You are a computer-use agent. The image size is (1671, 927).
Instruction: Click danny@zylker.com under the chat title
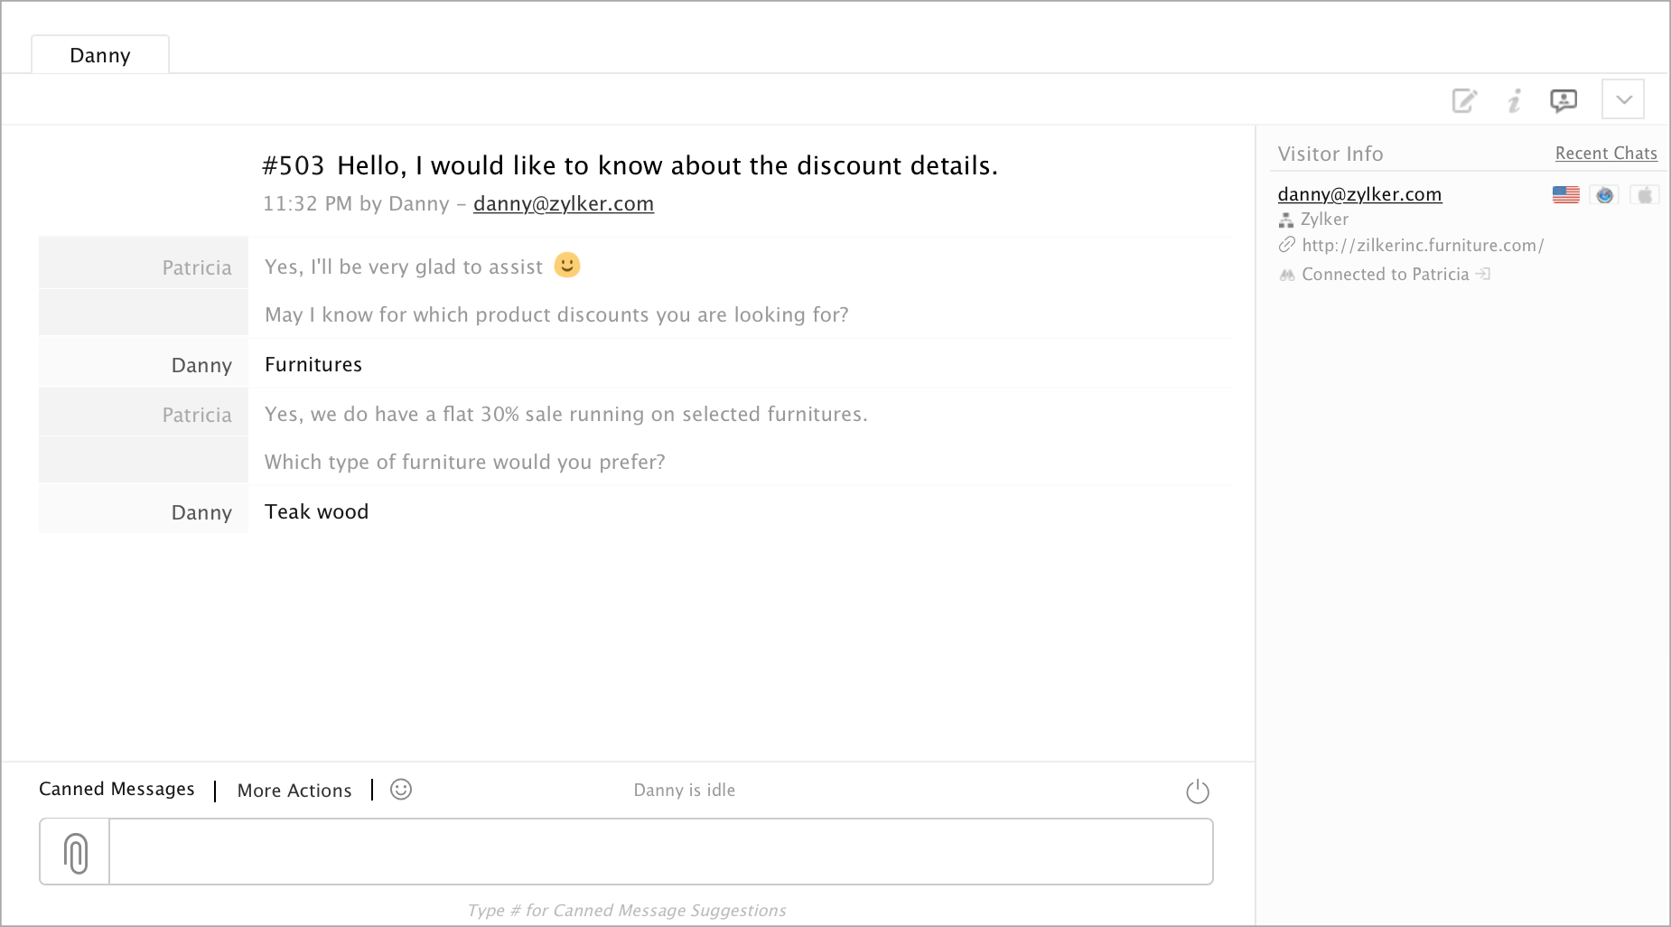point(563,204)
